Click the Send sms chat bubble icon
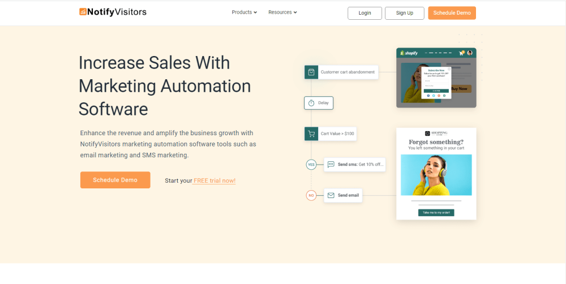The height and width of the screenshot is (284, 566). [331, 165]
